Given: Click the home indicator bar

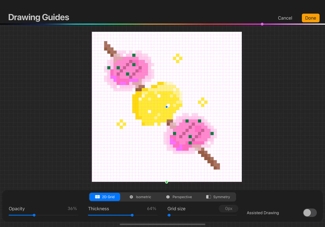Looking at the screenshot, I should pyautogui.click(x=162, y=224).
